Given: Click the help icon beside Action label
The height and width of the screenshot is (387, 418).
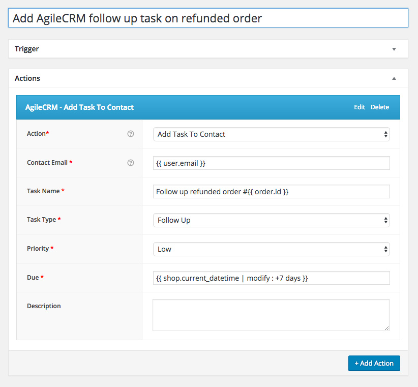Looking at the screenshot, I should pos(131,134).
